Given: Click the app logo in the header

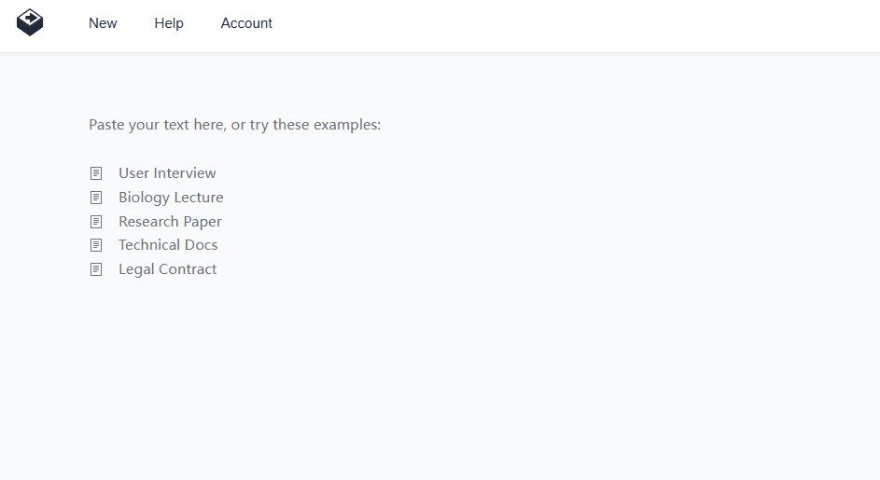Looking at the screenshot, I should 30,22.
